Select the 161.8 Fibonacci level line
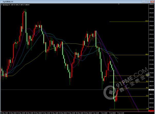Viewport: 155px width, 114px height. click(x=128, y=22)
